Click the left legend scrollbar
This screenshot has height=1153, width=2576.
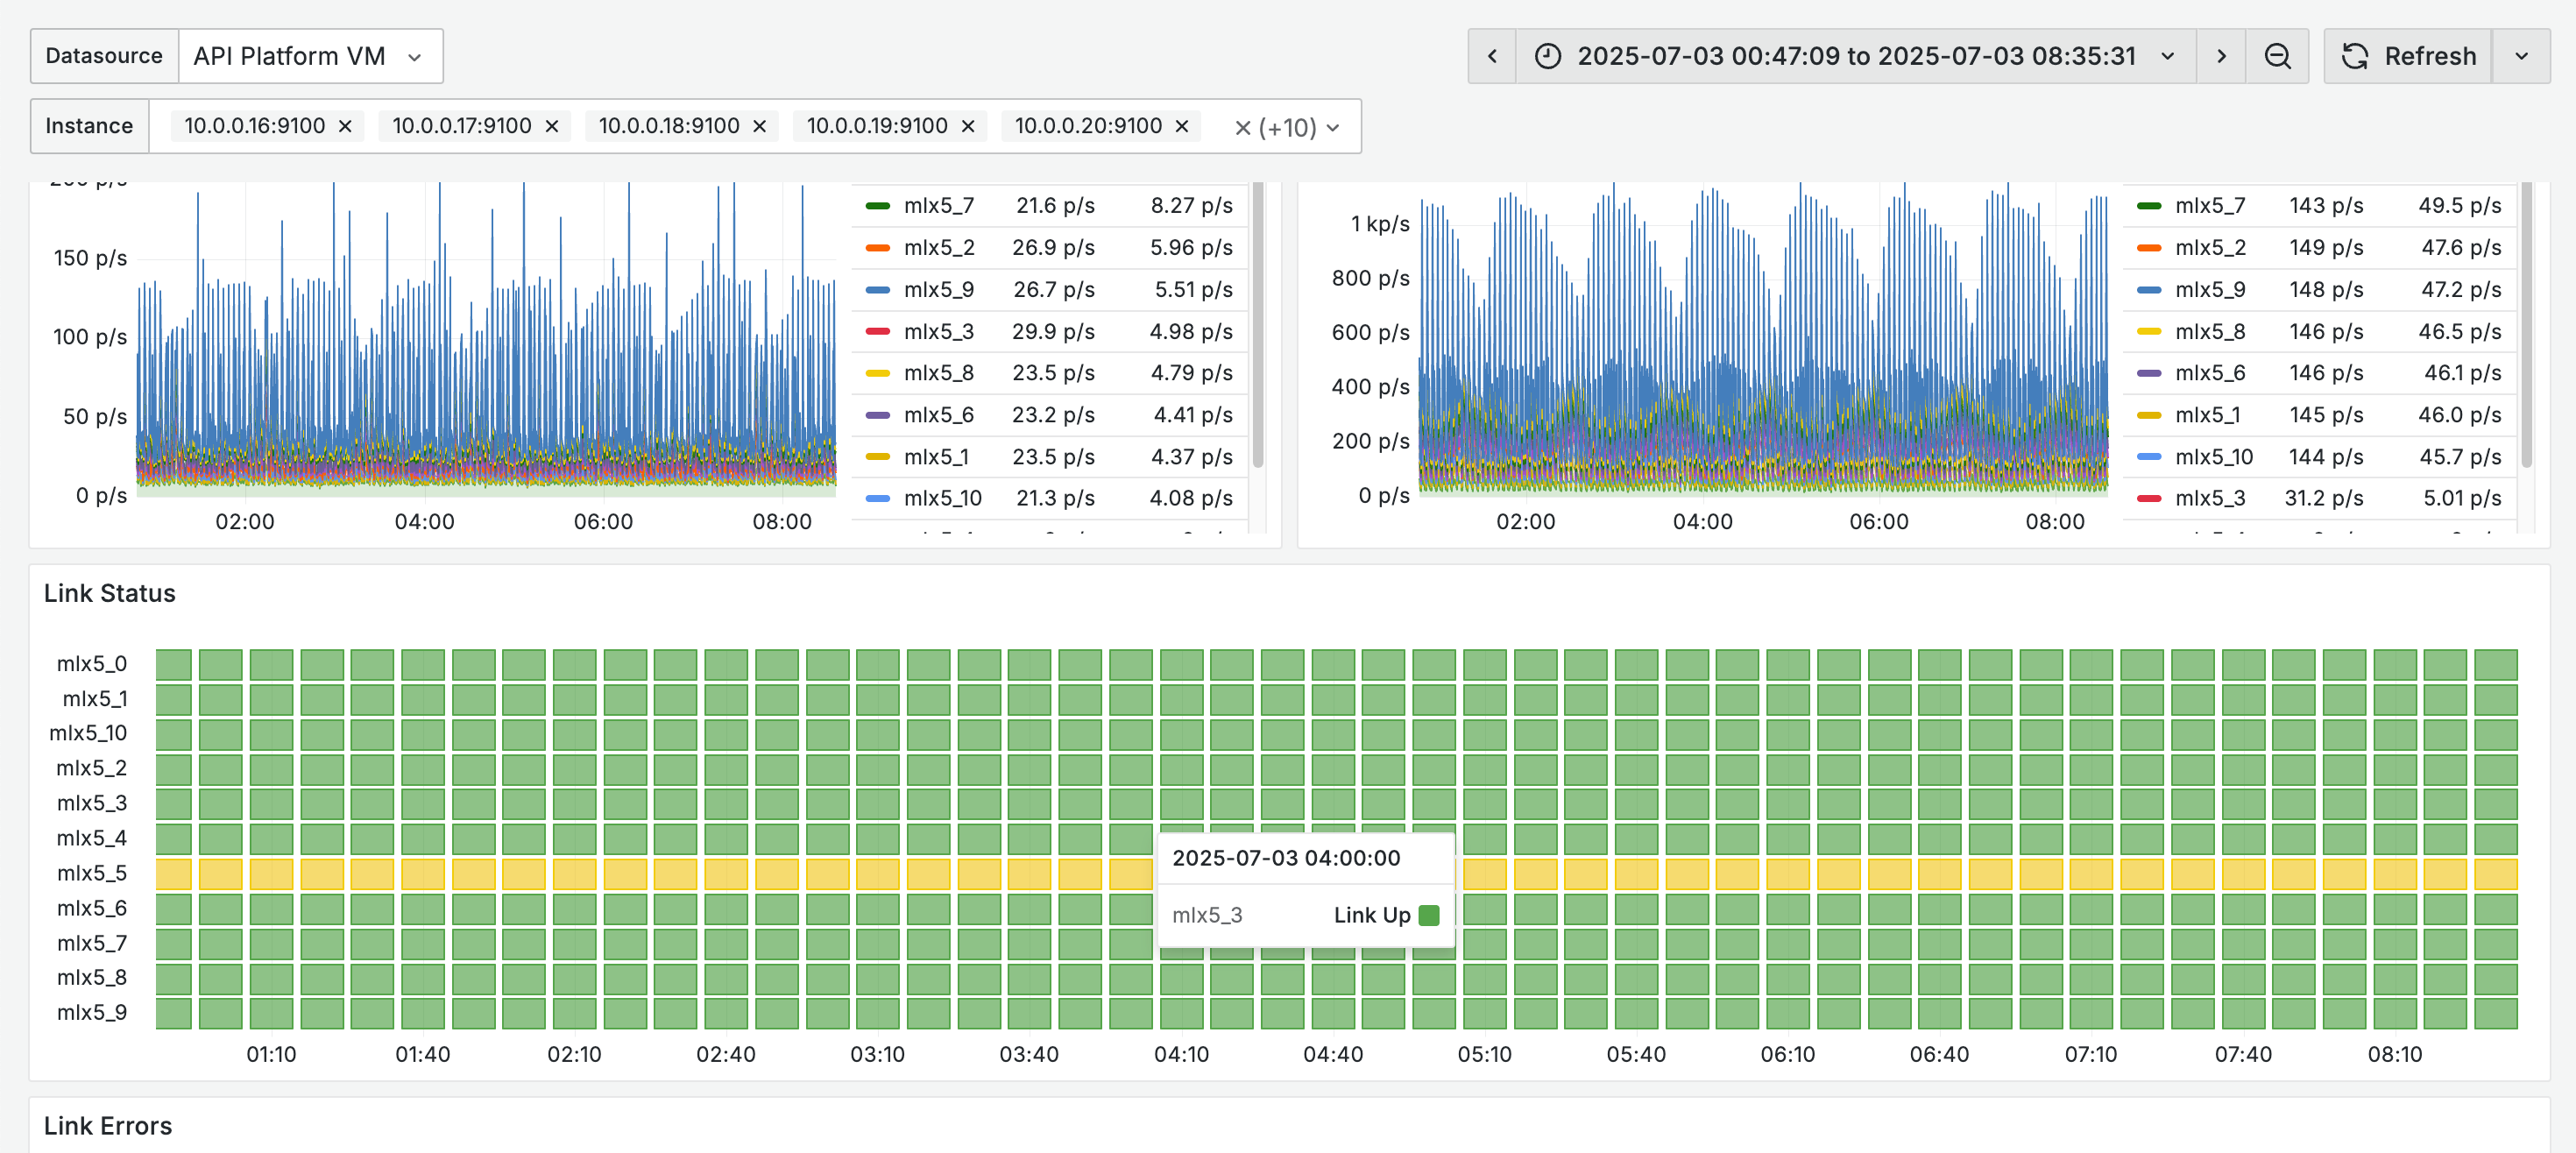1258,325
